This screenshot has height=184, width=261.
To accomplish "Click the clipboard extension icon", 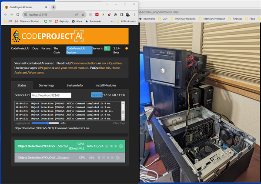I will click(x=91, y=15).
